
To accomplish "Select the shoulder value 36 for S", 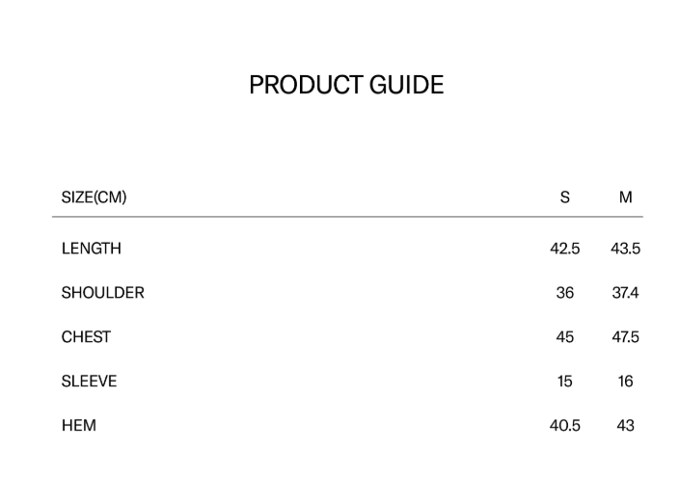I will point(565,293).
